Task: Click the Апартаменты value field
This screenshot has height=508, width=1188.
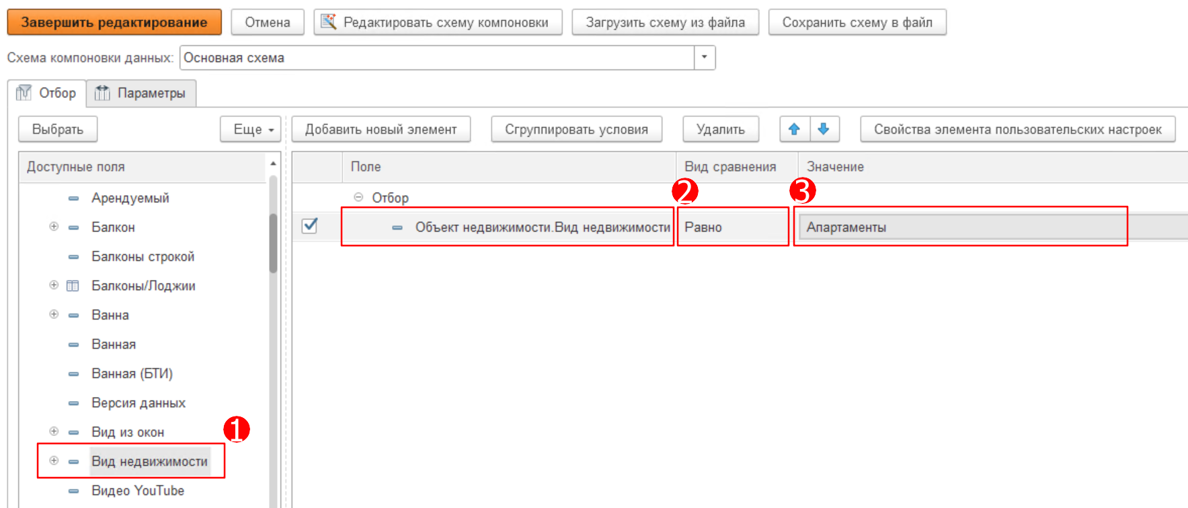Action: click(x=960, y=227)
